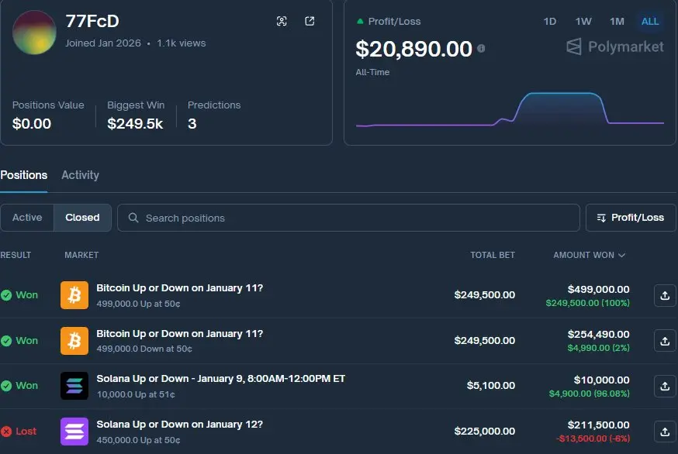Share the lost Solana January 12 position

tap(665, 431)
